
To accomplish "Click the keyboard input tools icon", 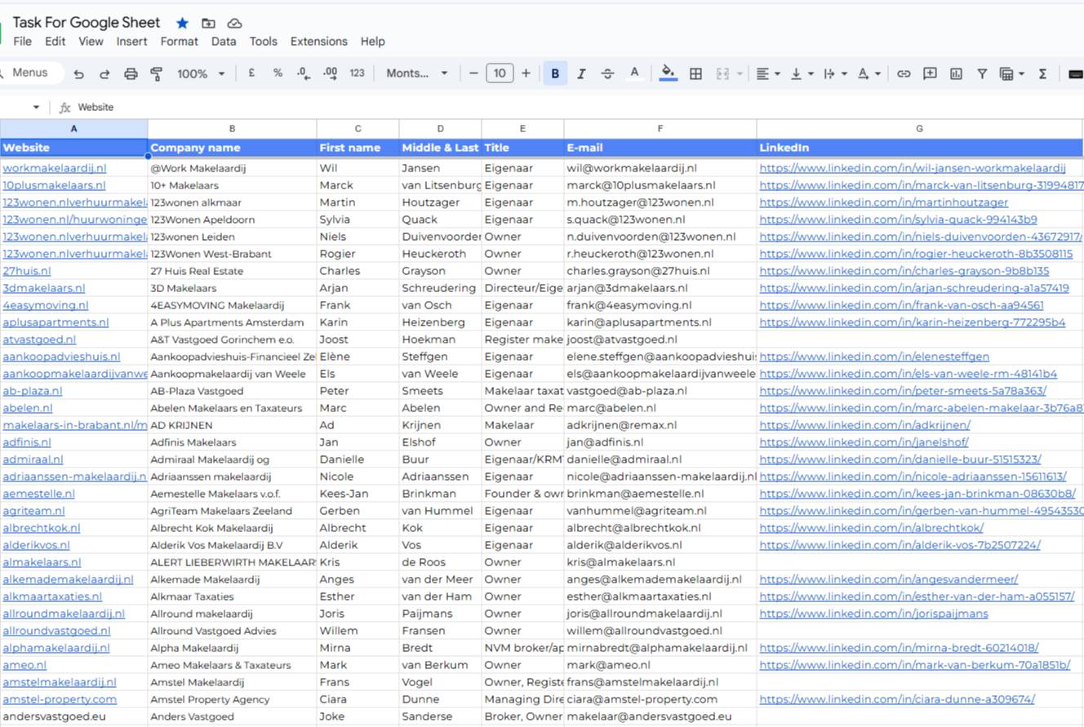I will (1076, 73).
